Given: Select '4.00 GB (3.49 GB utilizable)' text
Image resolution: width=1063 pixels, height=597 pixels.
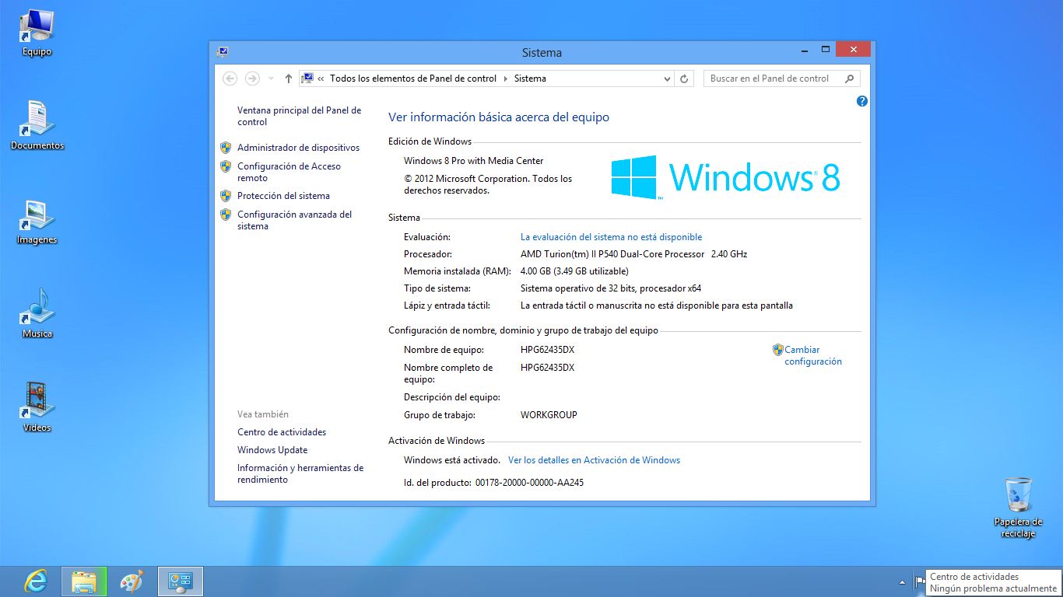Looking at the screenshot, I should (574, 271).
